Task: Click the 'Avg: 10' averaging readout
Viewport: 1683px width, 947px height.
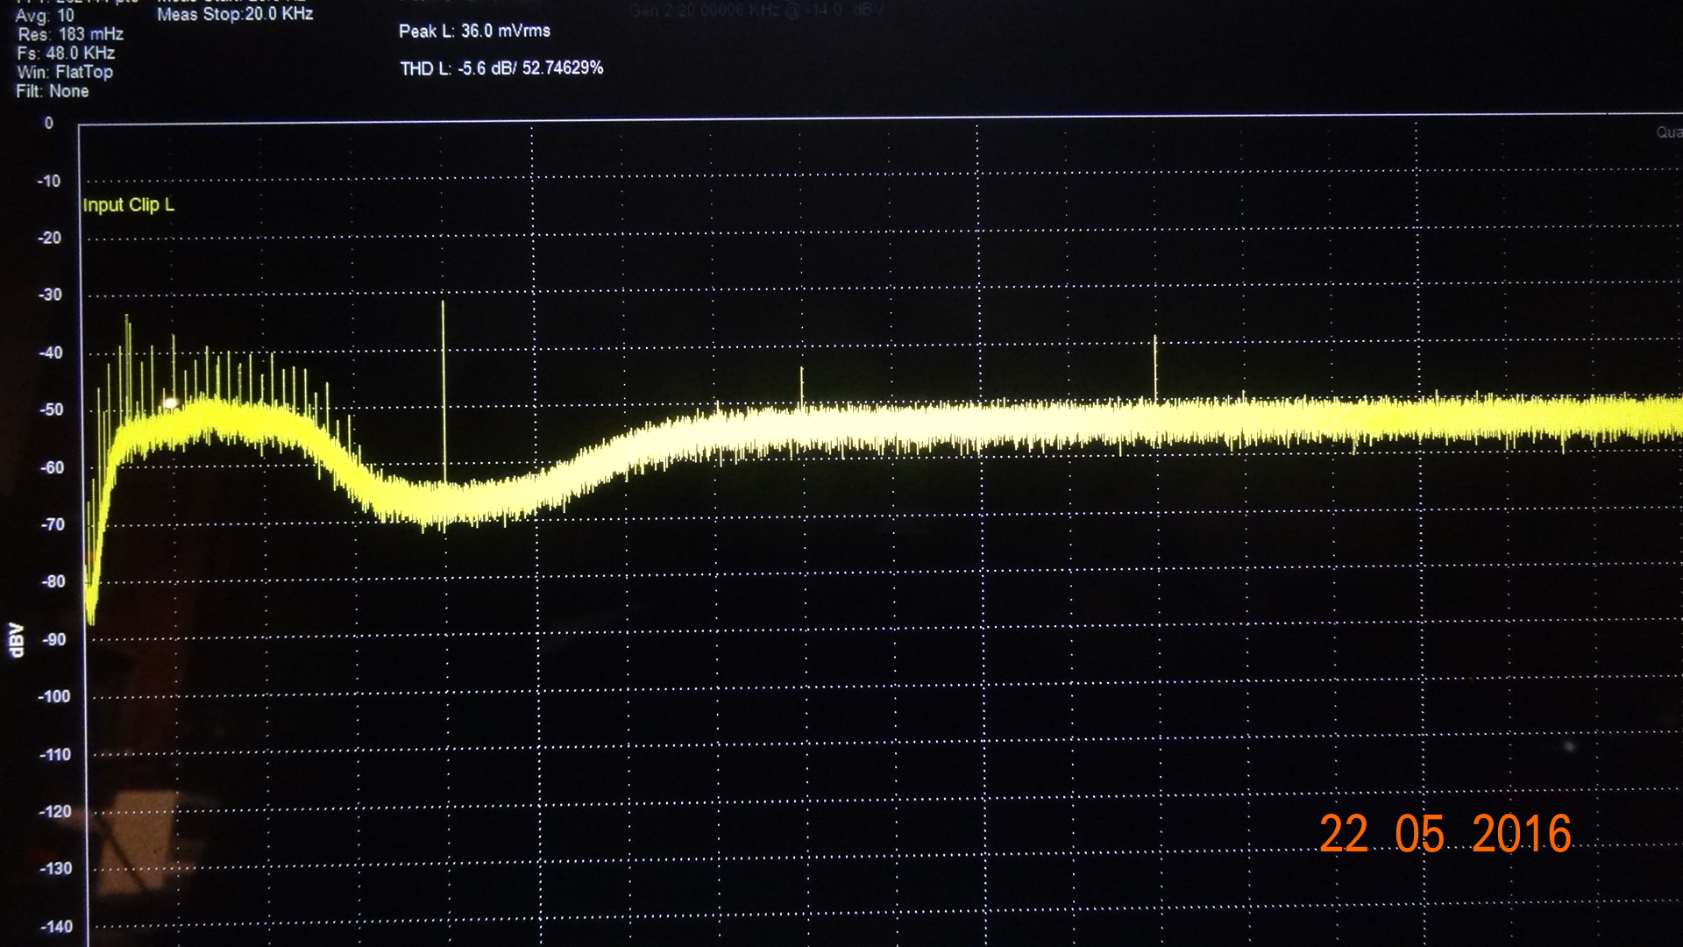Action: [x=45, y=15]
